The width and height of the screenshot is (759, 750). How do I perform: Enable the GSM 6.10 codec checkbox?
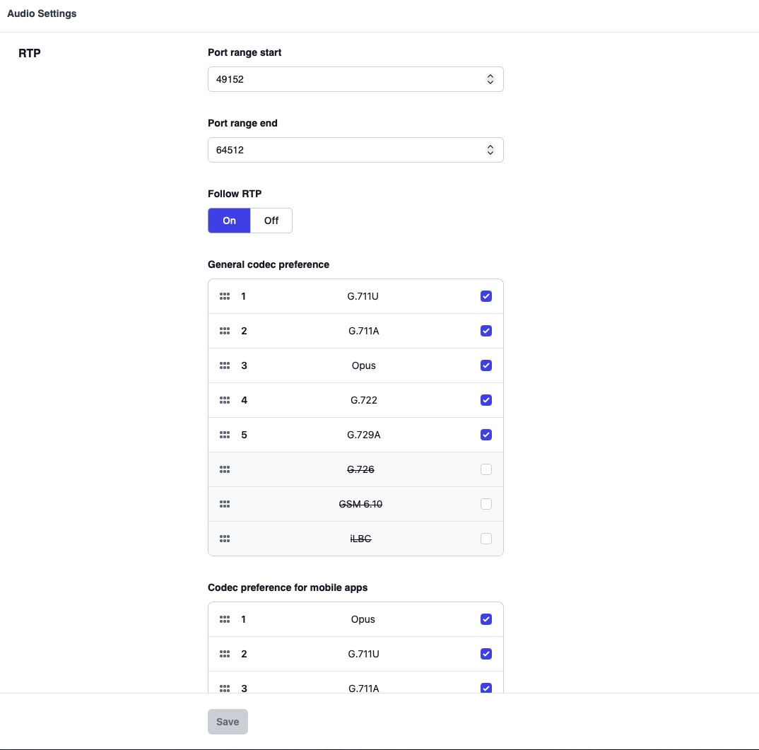486,504
